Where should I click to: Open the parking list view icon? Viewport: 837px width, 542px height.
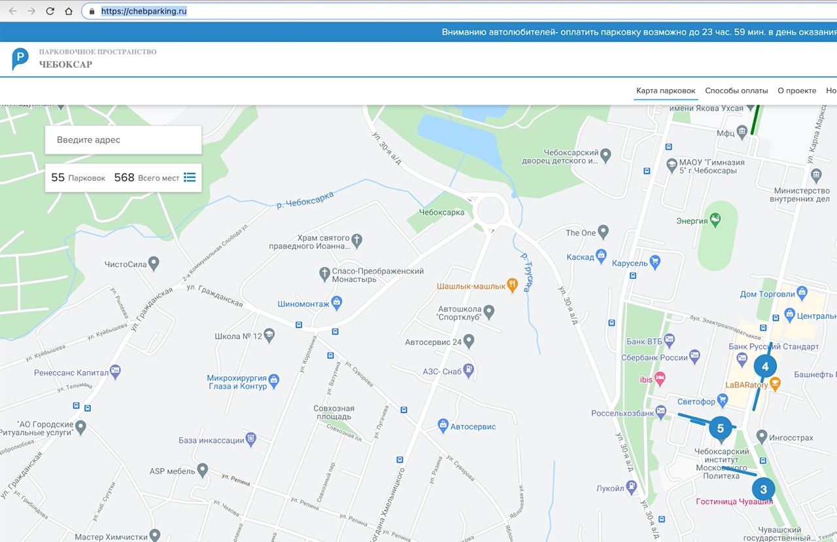click(190, 177)
